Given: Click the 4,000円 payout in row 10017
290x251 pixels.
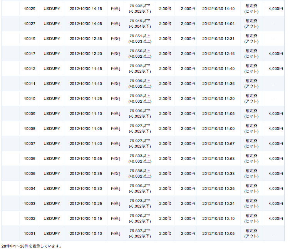Looking at the screenshot, I should (276, 53).
